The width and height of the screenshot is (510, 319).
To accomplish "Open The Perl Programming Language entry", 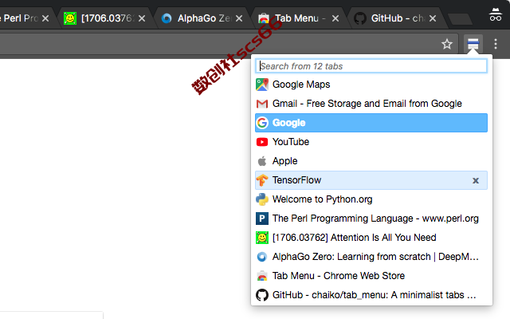I will 371,219.
